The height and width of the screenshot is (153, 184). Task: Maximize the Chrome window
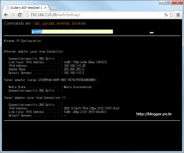click(169, 2)
